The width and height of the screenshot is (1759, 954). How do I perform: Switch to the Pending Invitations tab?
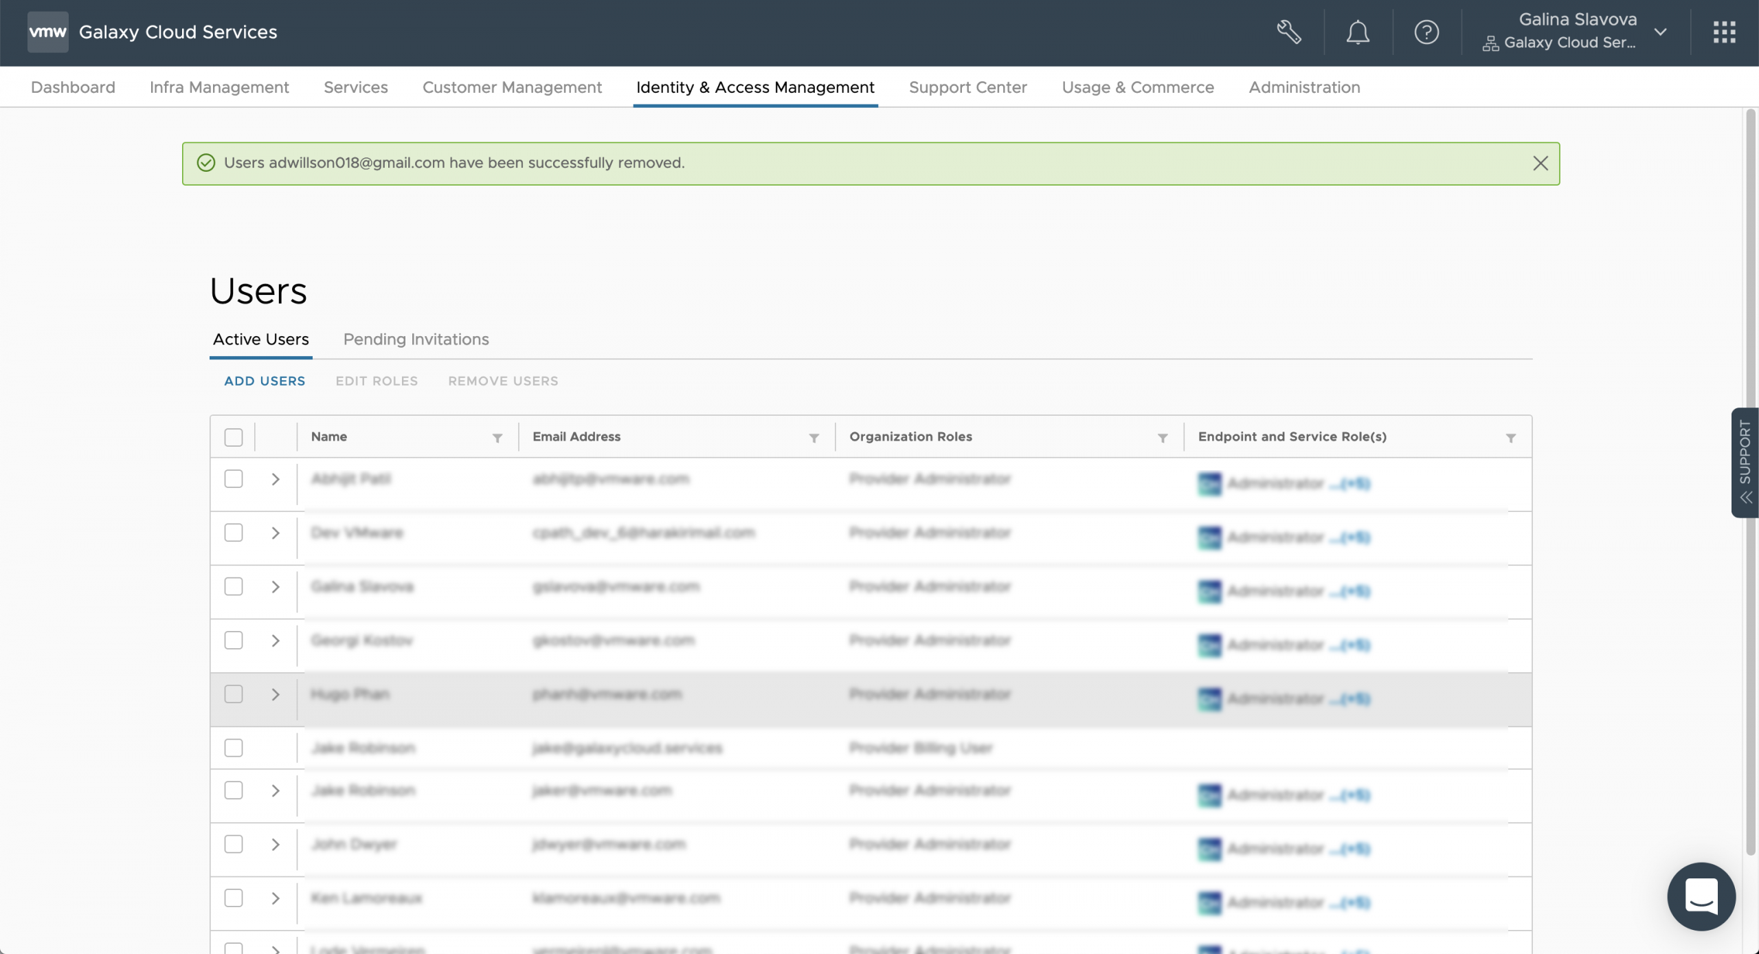416,340
